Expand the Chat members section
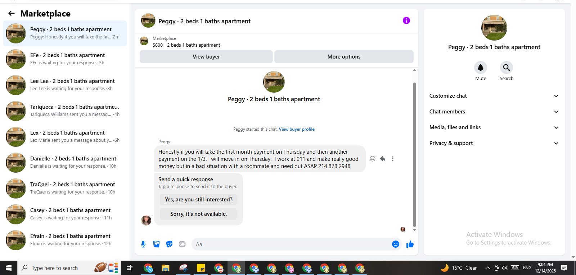Image resolution: width=576 pixels, height=275 pixels. click(494, 112)
